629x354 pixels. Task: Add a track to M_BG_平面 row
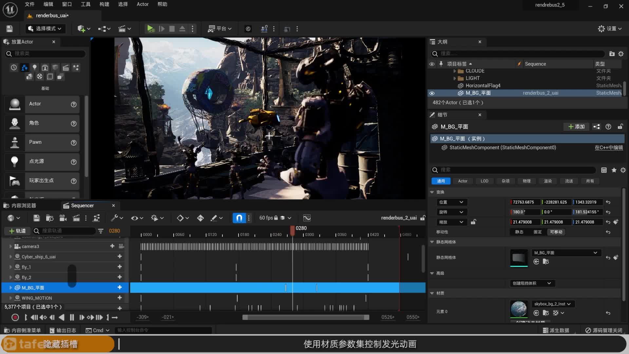pos(120,287)
